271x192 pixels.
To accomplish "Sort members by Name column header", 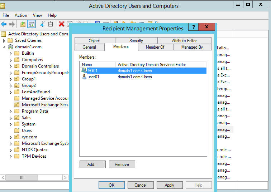I will pyautogui.click(x=98, y=65).
